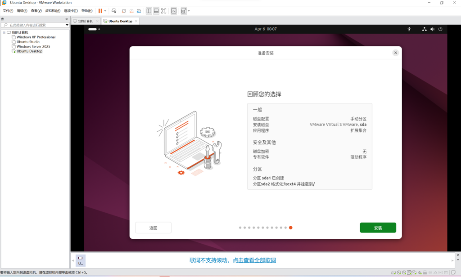Close the library panel
This screenshot has width=461, height=277.
coord(67,19)
